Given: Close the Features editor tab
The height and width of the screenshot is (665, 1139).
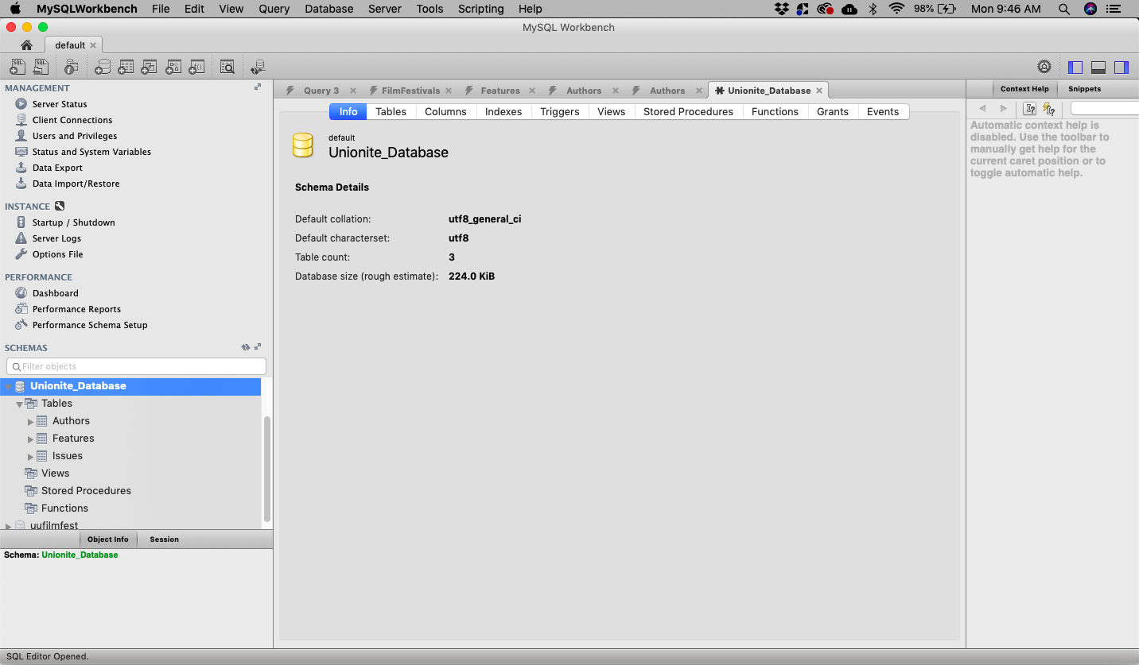Looking at the screenshot, I should (x=532, y=91).
